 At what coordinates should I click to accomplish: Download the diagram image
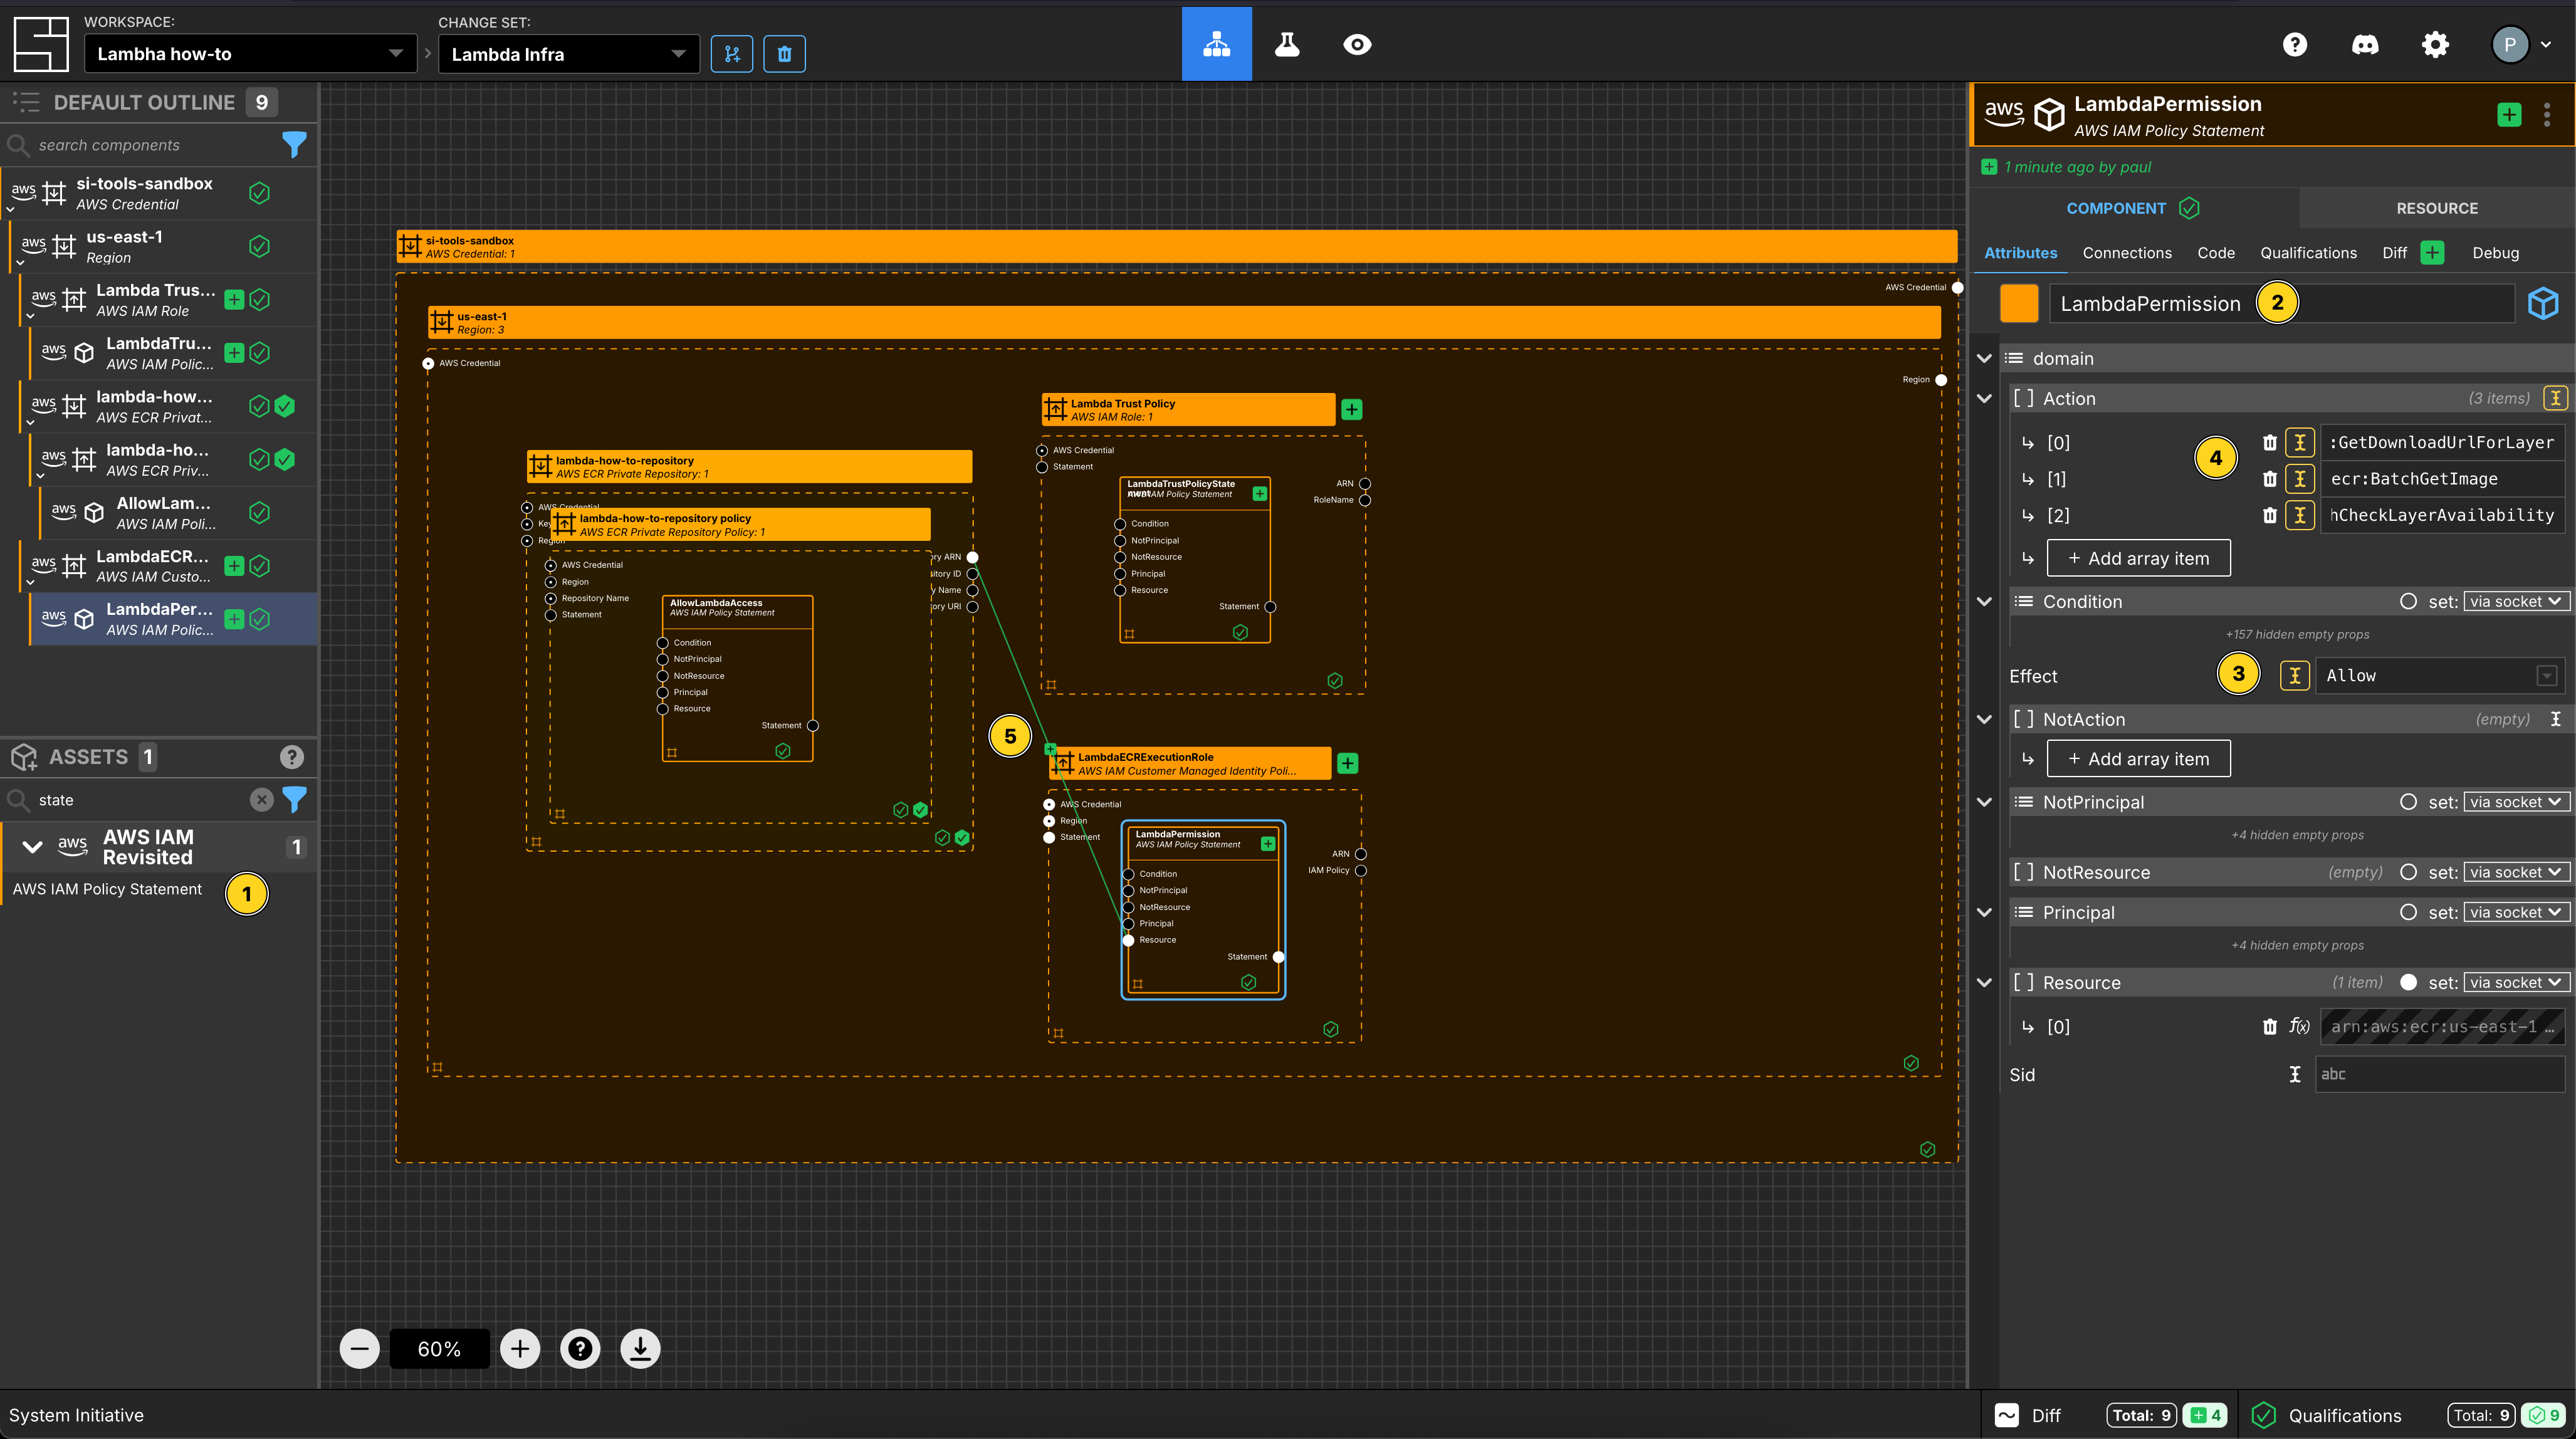click(640, 1349)
